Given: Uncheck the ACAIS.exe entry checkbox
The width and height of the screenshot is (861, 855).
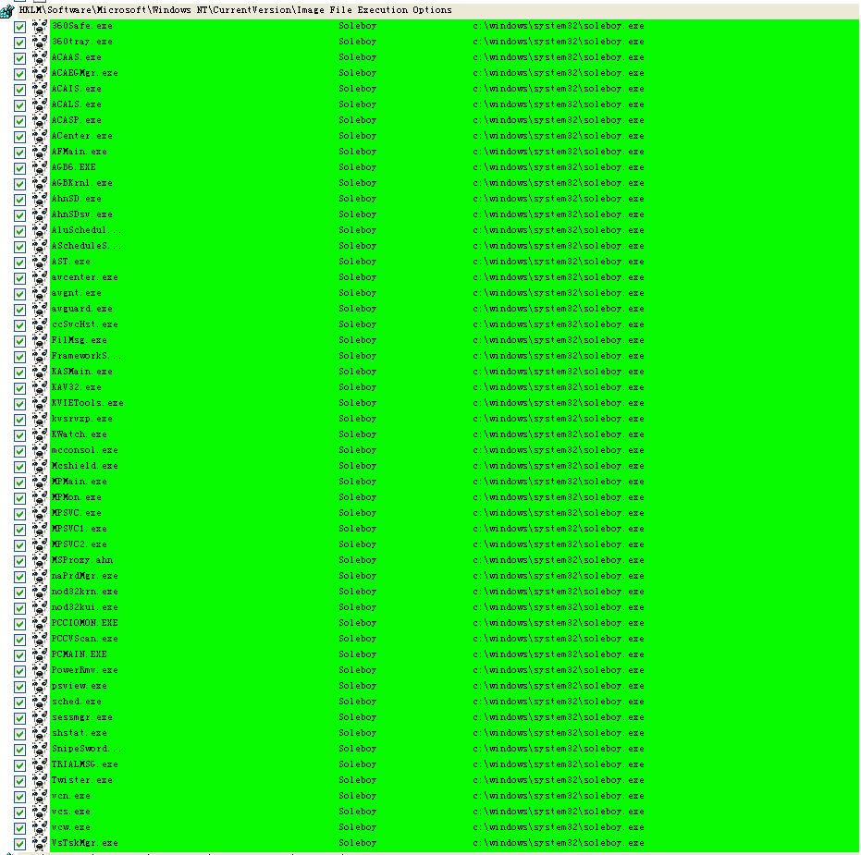Looking at the screenshot, I should click(x=19, y=90).
